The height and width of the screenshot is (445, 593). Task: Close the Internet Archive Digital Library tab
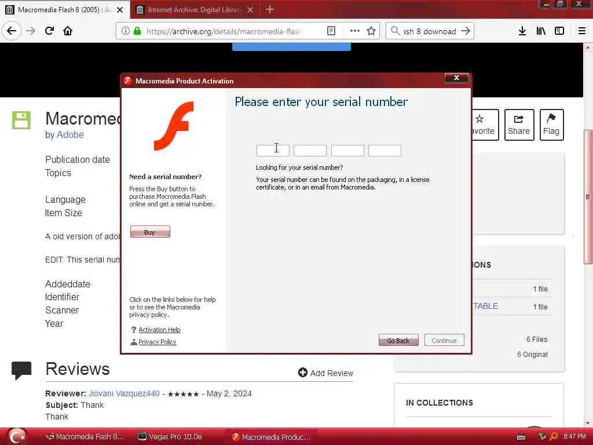tap(250, 10)
